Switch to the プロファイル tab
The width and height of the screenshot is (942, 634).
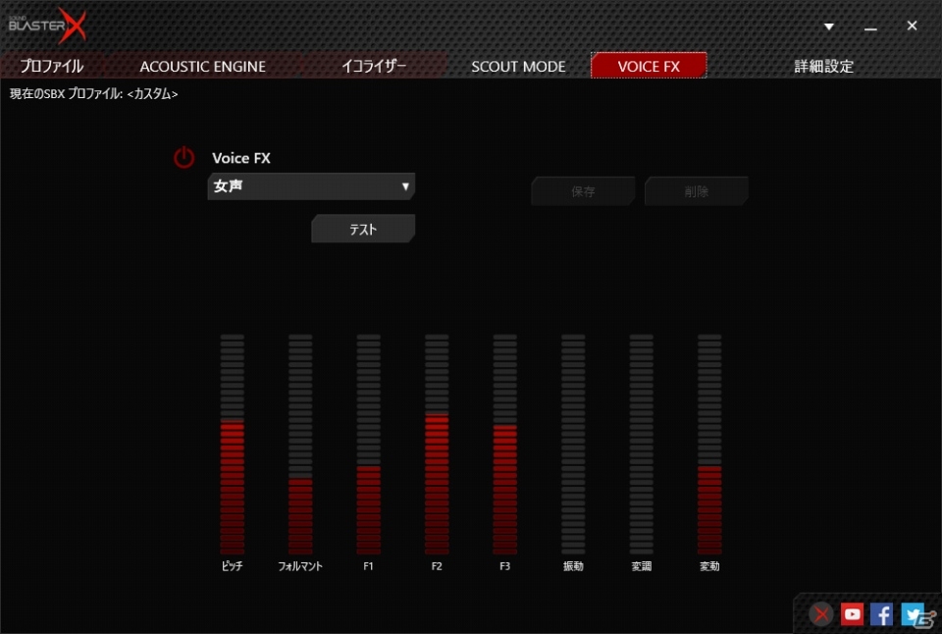(52, 66)
